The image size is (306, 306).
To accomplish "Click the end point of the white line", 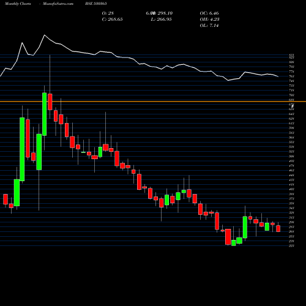I will pos(278,76).
